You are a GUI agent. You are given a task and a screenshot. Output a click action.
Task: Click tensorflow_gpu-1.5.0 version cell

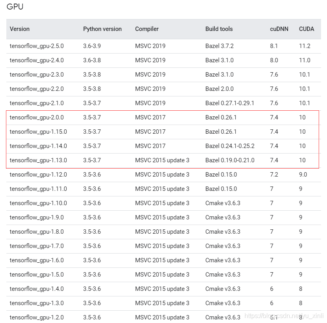pos(37,275)
